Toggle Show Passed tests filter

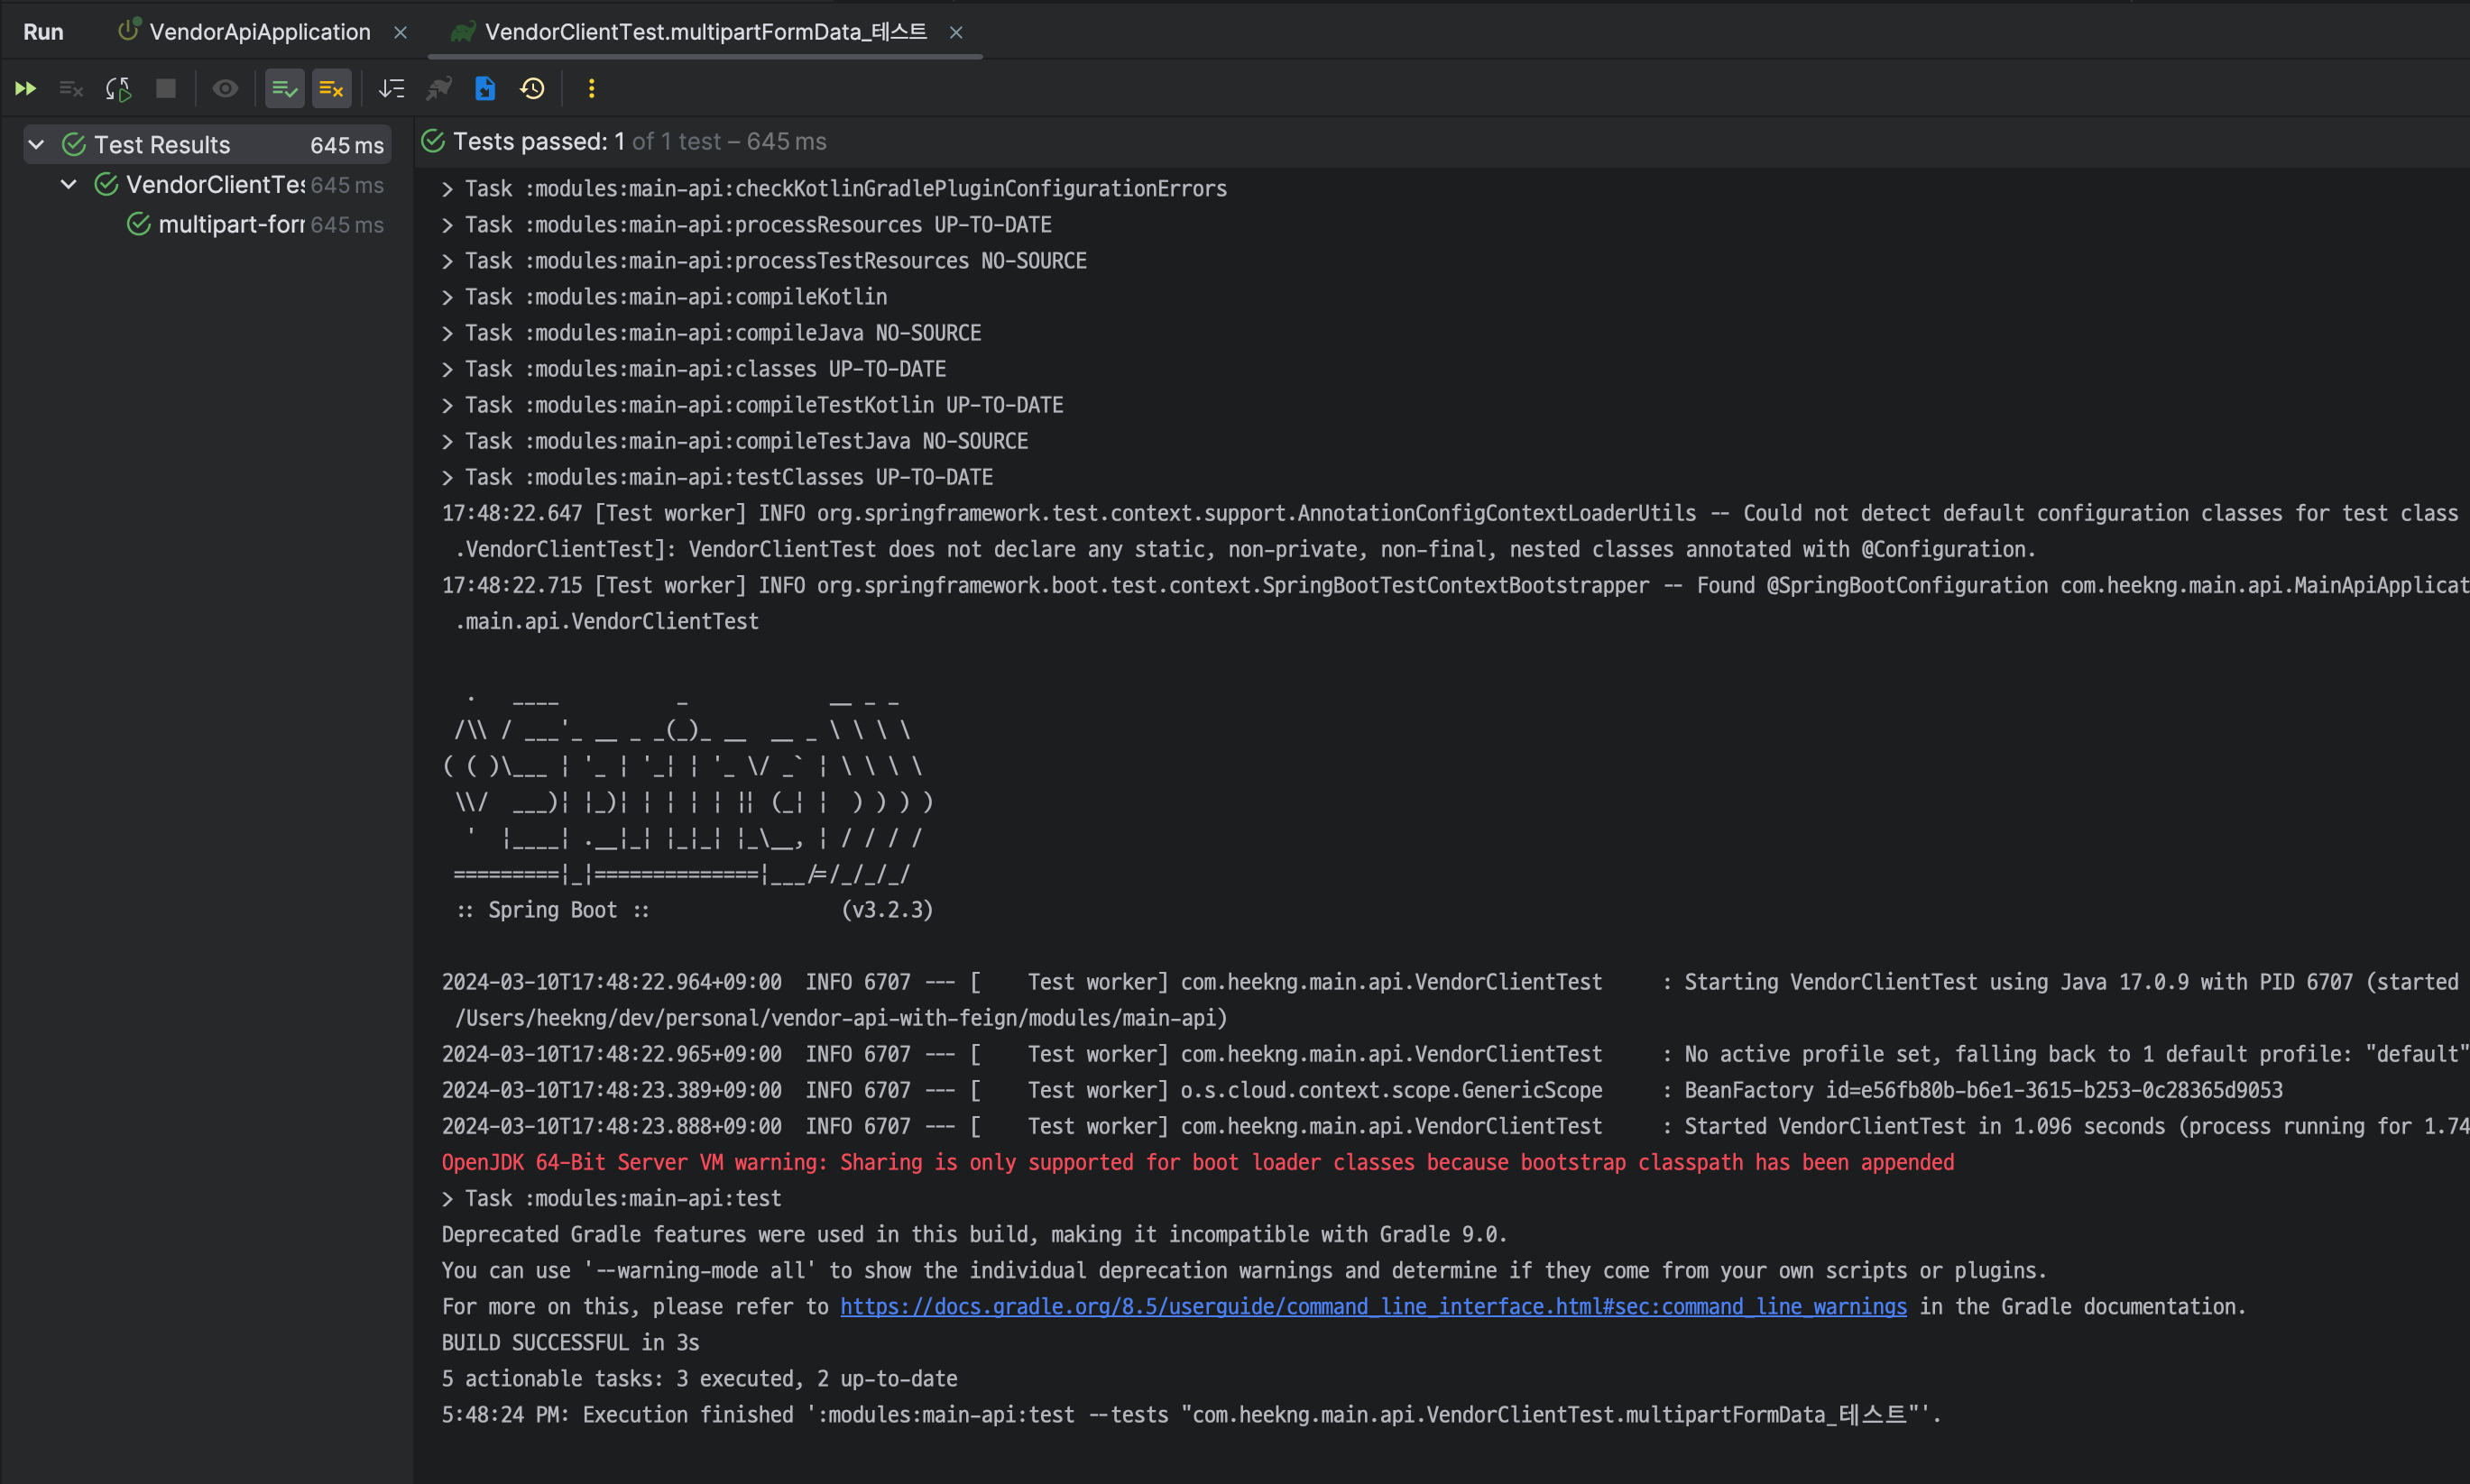(284, 89)
